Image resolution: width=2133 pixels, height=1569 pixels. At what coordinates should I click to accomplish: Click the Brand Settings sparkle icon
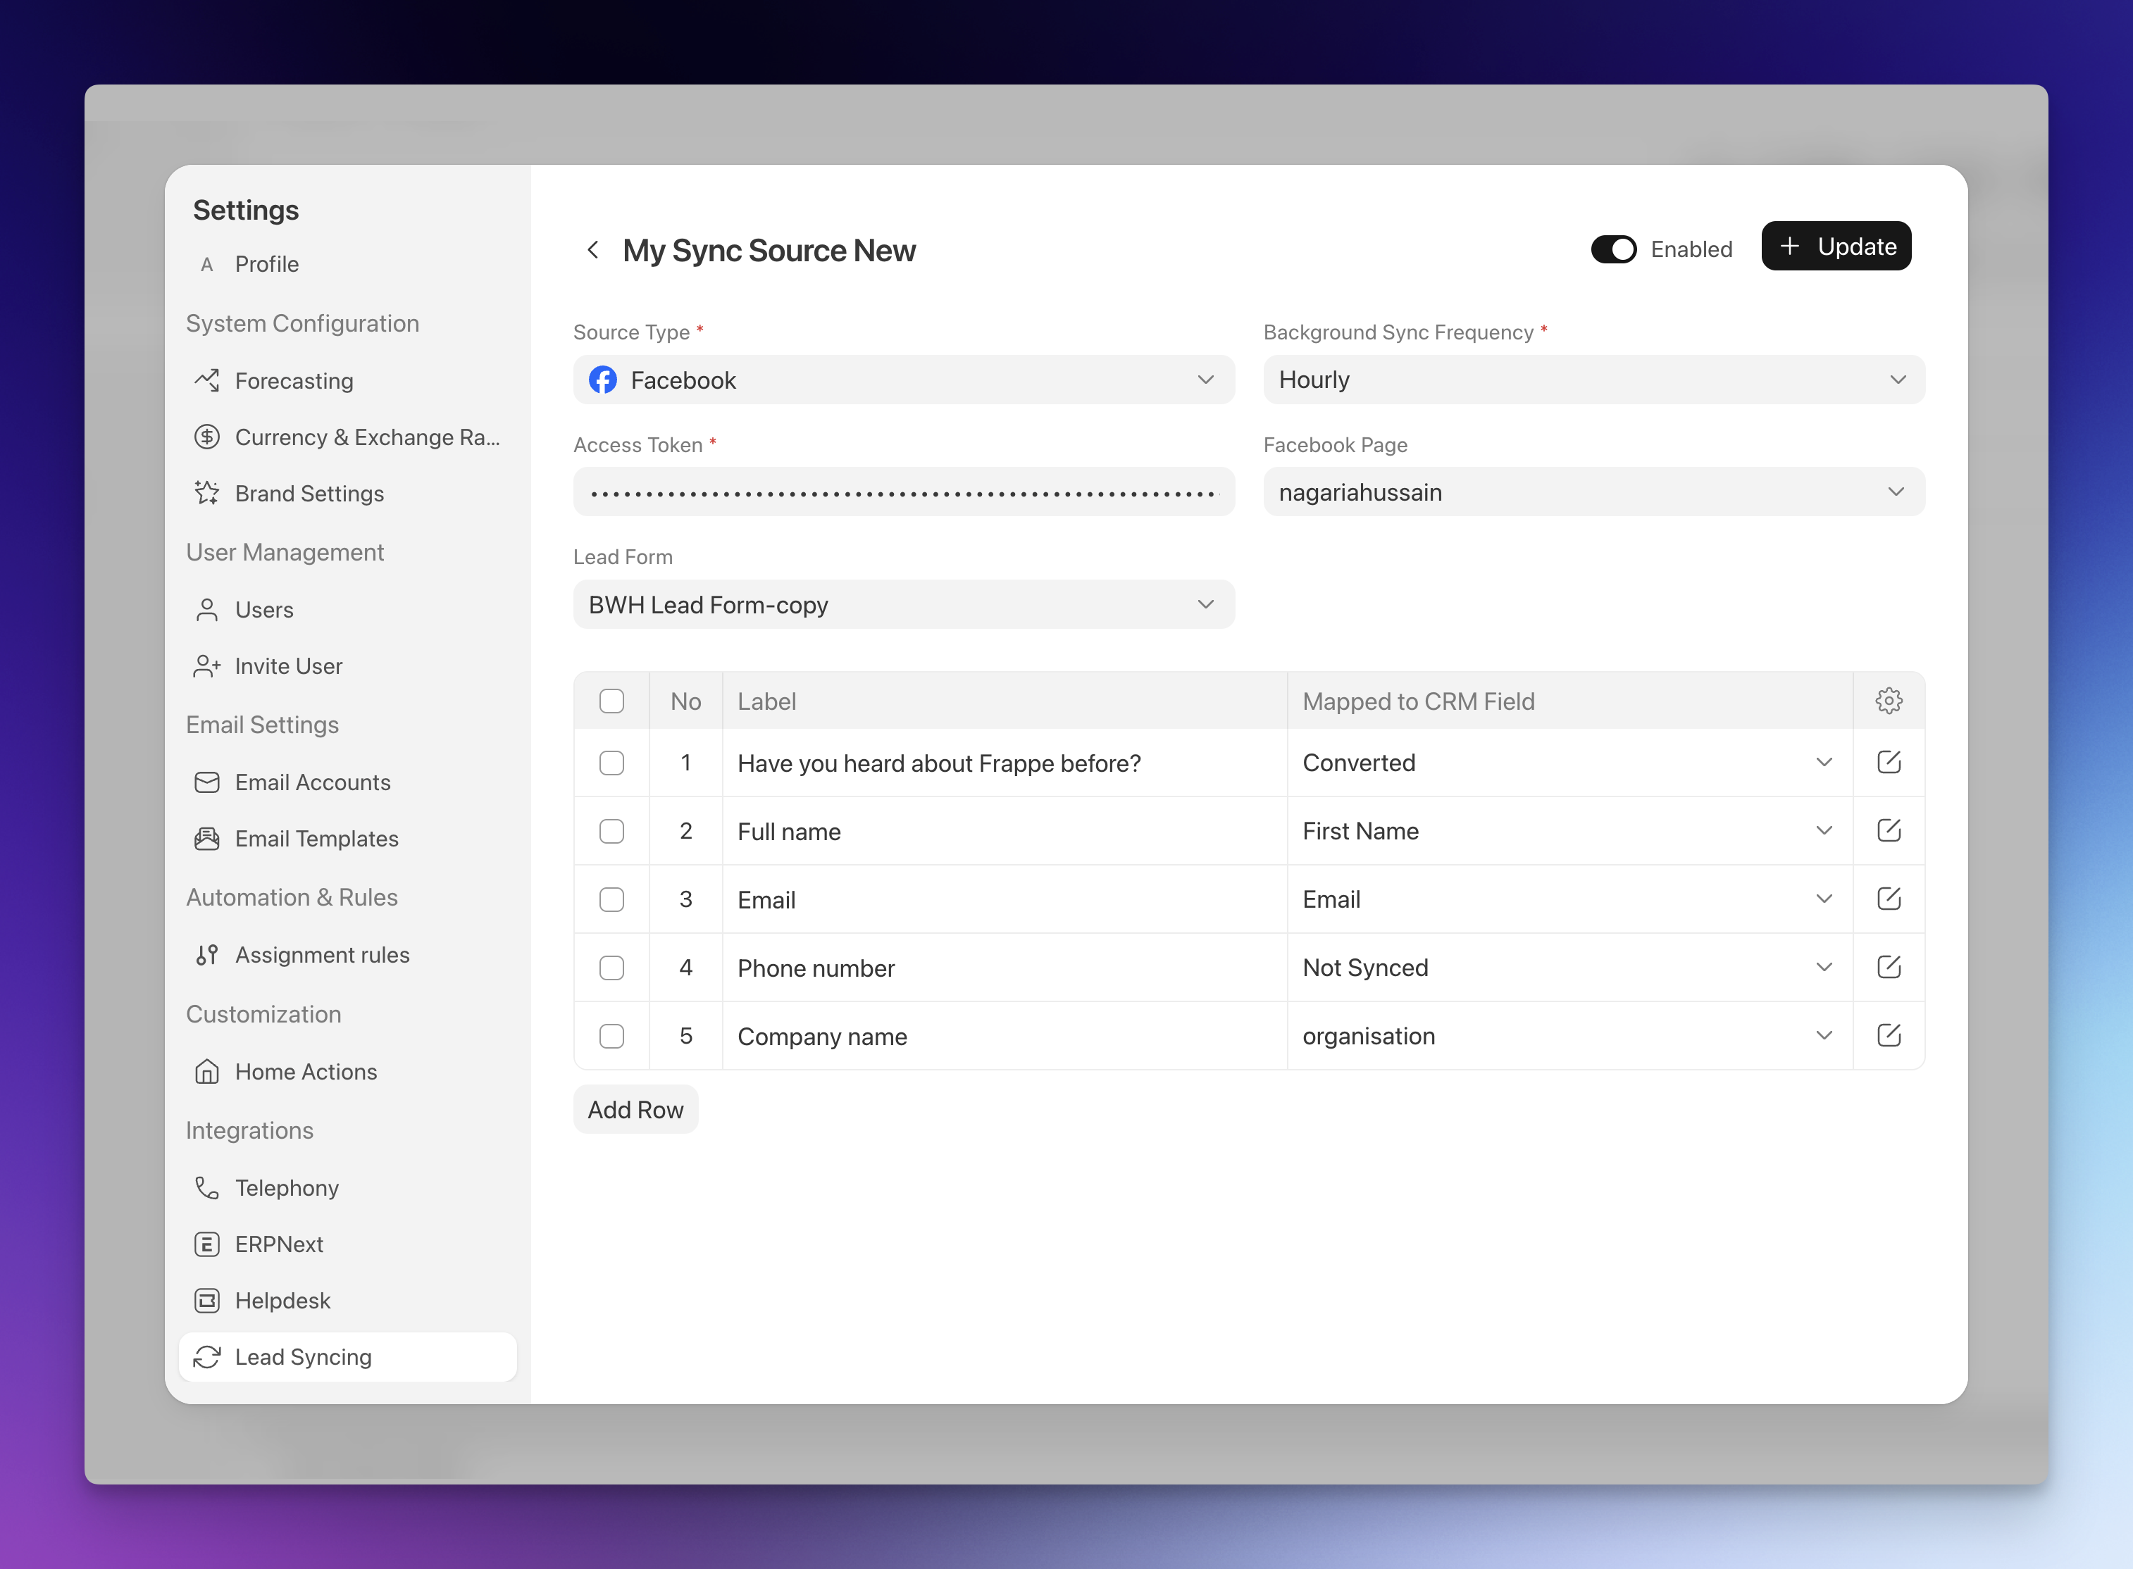coord(207,493)
